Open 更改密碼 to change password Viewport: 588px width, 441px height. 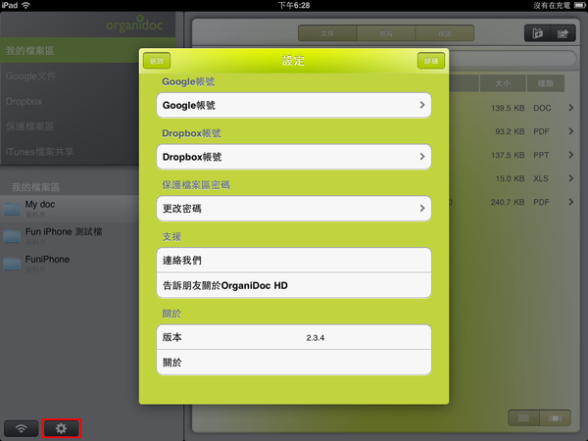tap(294, 209)
